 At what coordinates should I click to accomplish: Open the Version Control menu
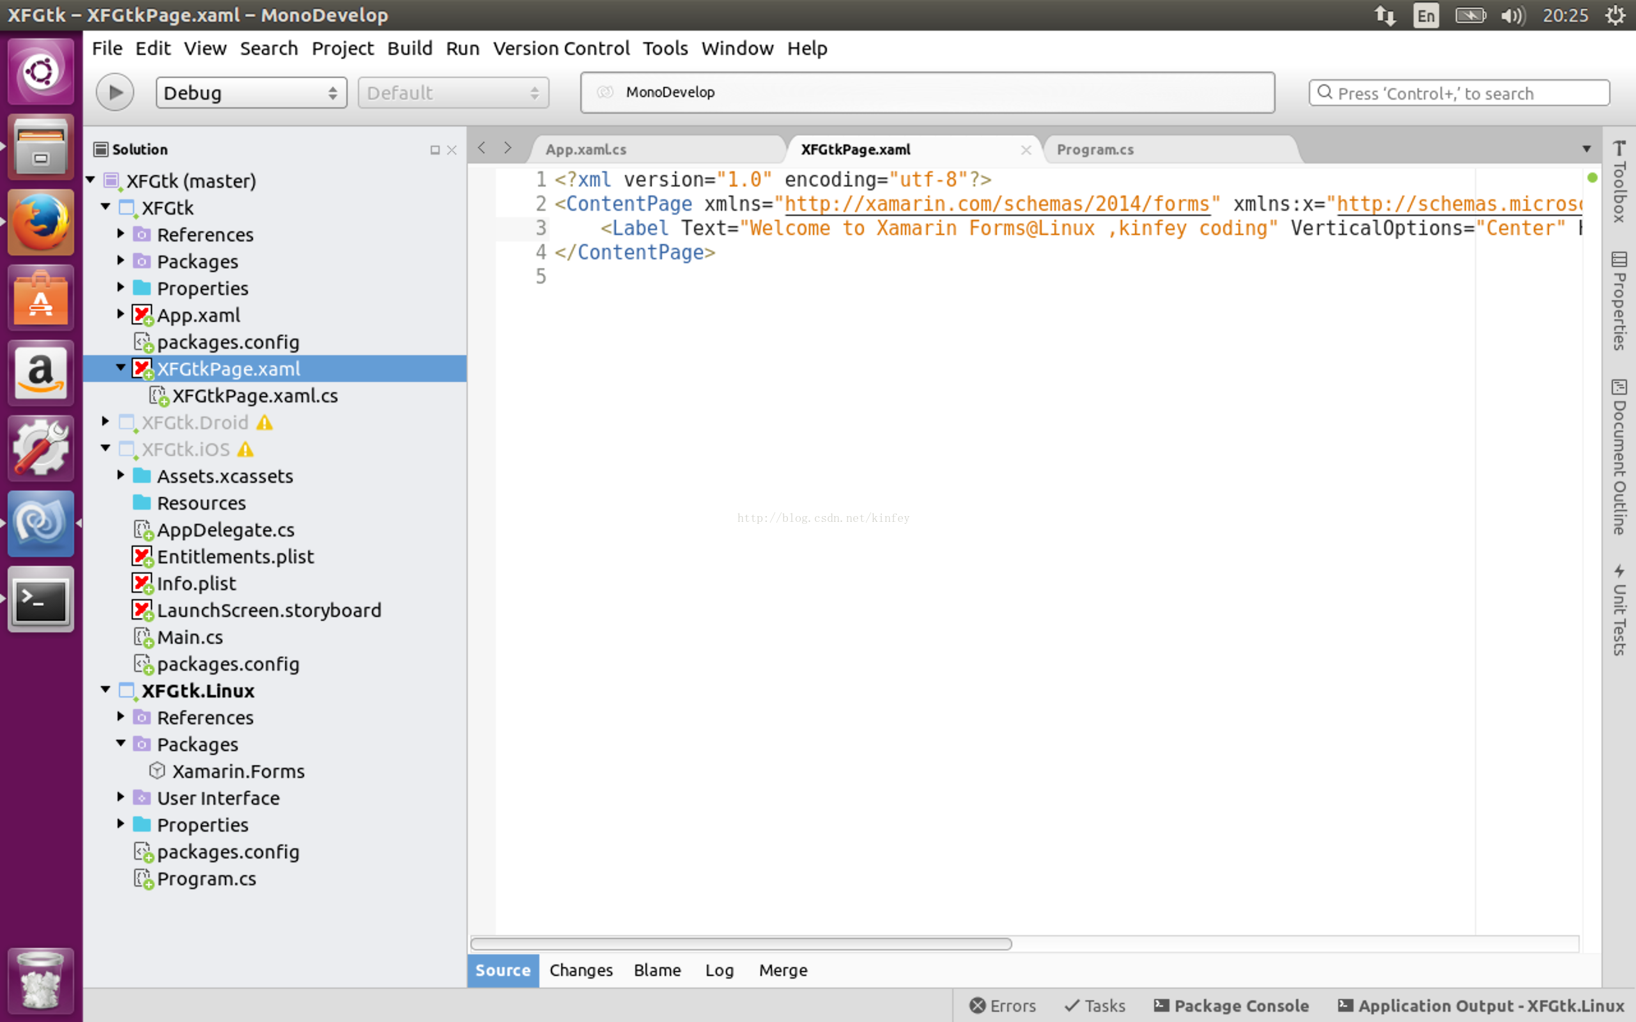pos(560,49)
